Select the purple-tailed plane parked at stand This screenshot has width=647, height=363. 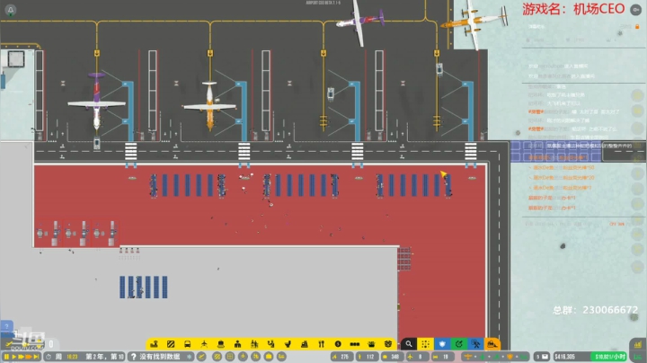96,102
